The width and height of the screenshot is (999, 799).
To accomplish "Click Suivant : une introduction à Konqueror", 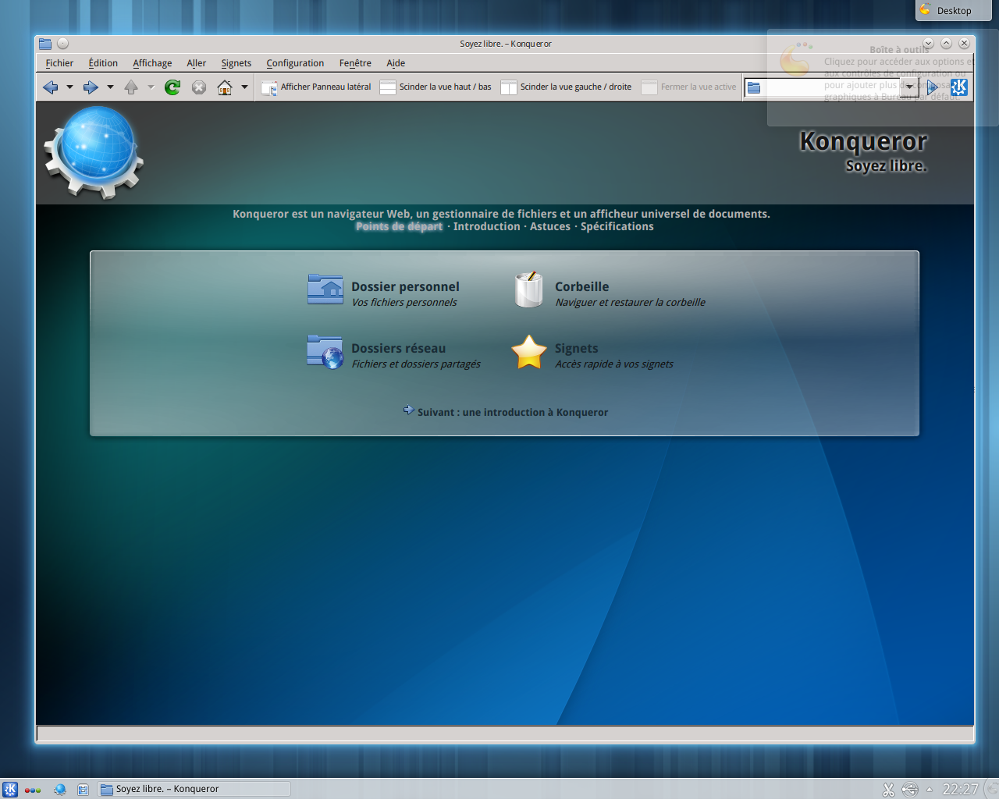I will [512, 412].
